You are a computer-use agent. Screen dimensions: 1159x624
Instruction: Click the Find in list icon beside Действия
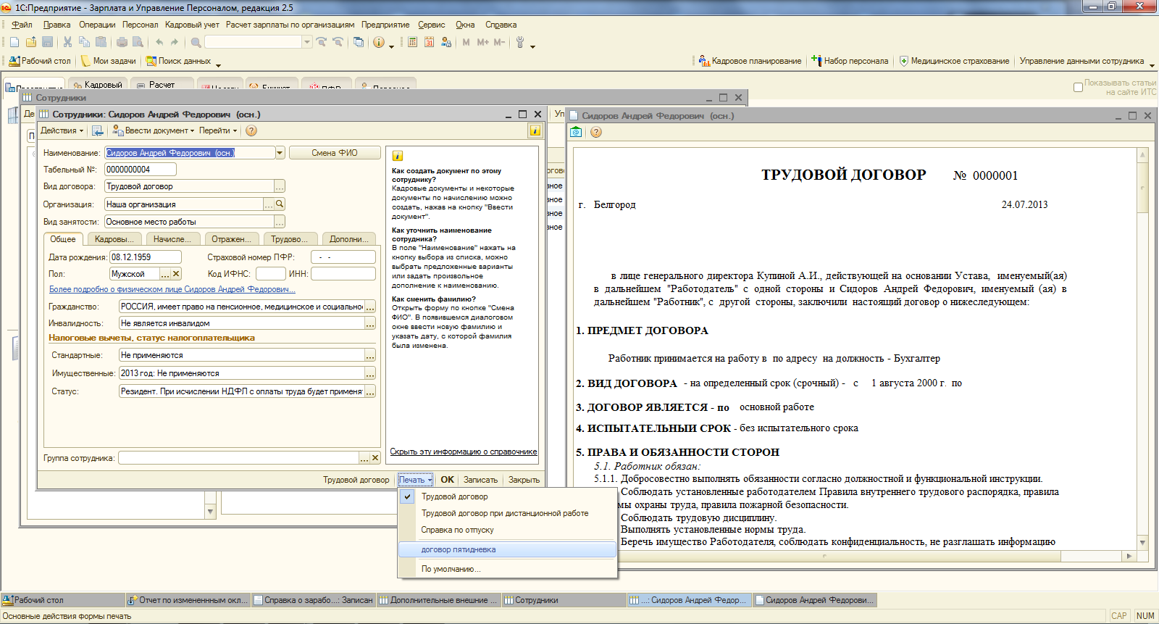click(x=98, y=130)
